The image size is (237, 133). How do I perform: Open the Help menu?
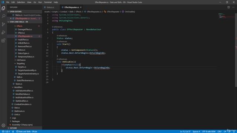(56, 2)
